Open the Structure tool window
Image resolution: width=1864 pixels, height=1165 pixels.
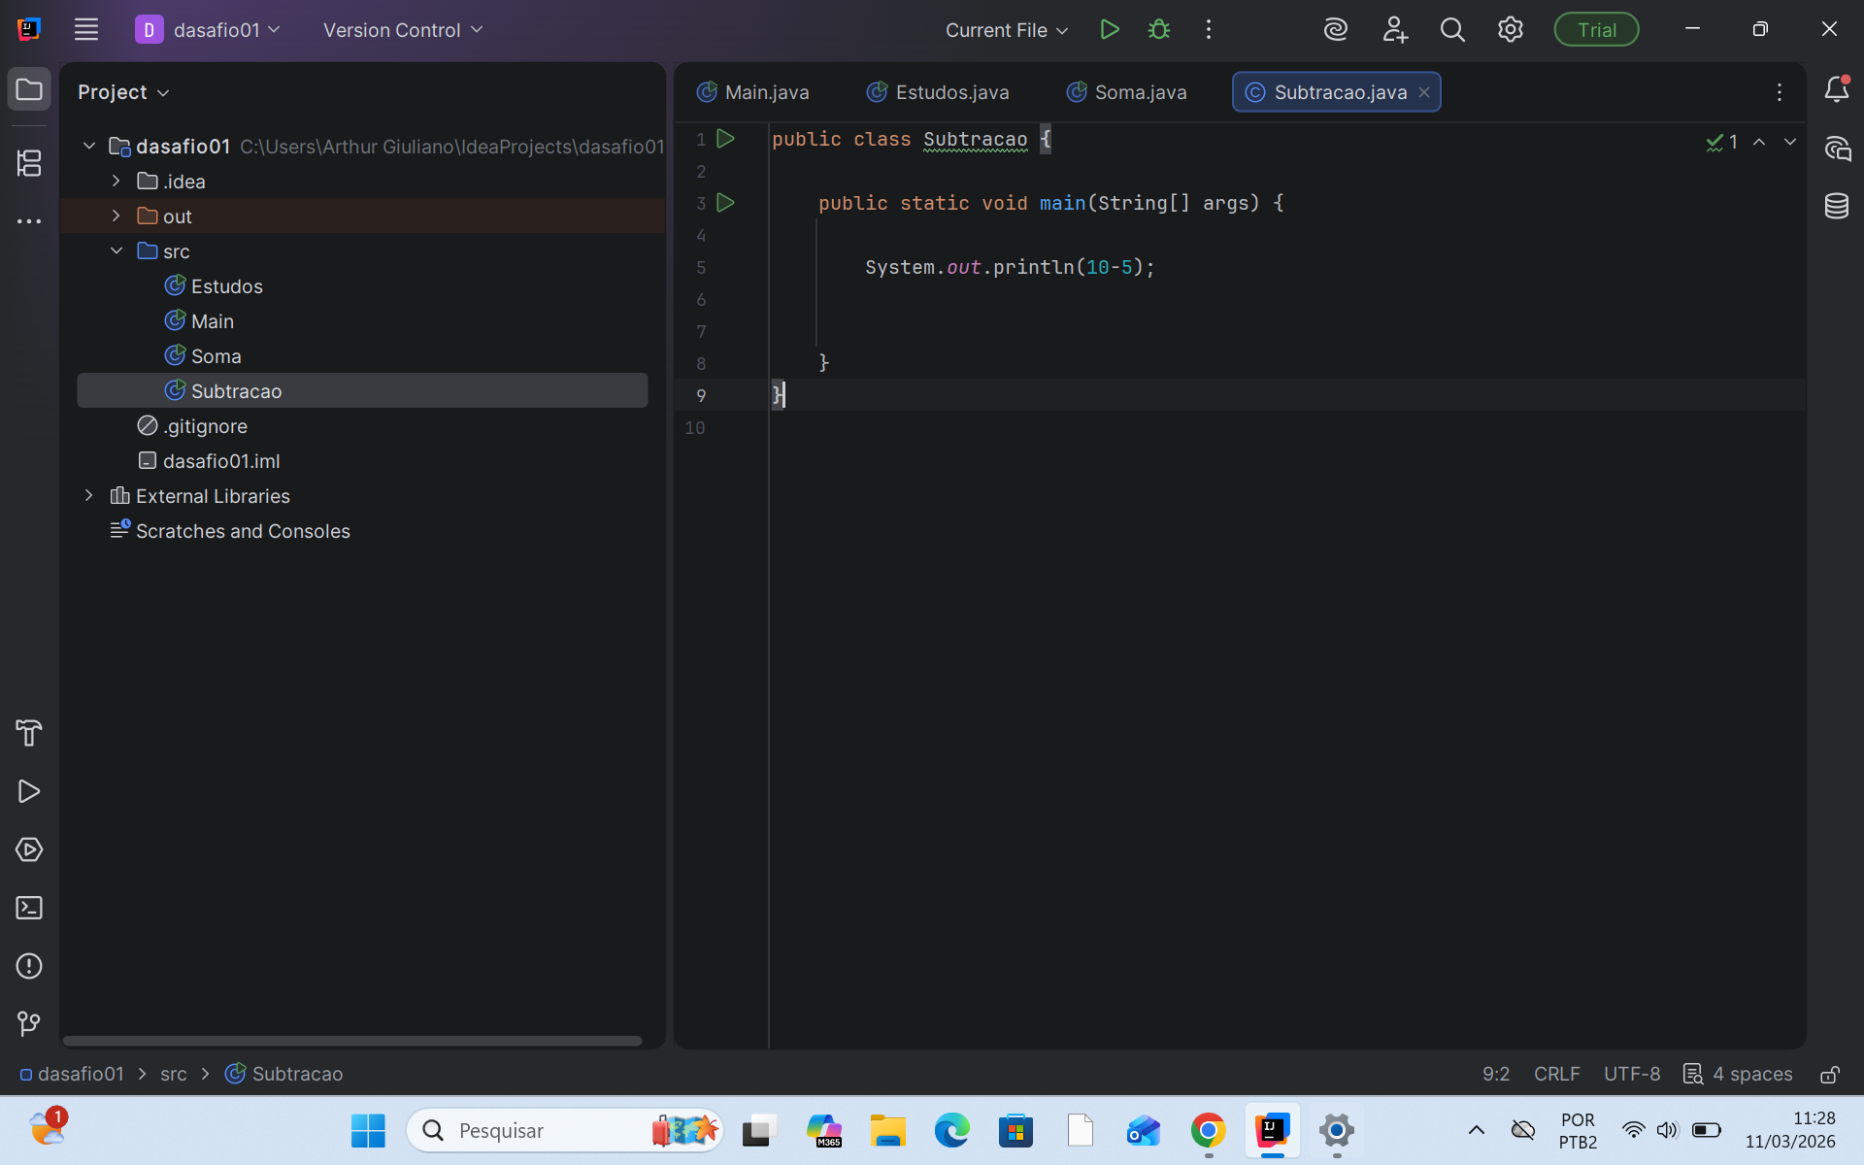(29, 162)
